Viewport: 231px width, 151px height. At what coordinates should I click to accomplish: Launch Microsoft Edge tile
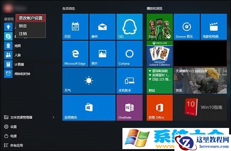[x=75, y=54]
